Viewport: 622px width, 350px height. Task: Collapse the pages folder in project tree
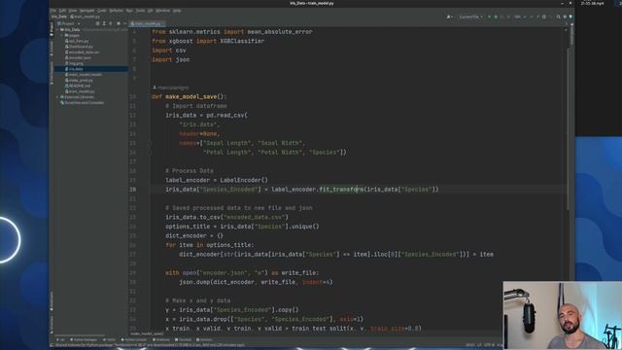point(62,35)
